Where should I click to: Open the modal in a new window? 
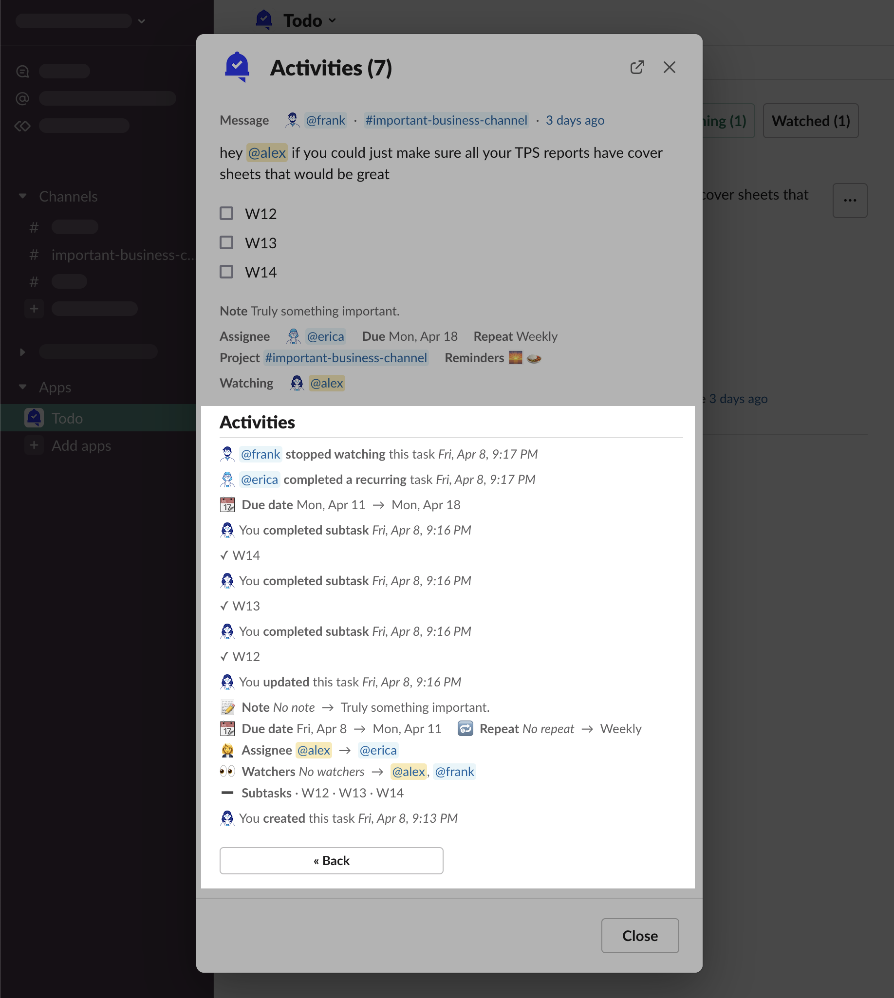pos(636,67)
